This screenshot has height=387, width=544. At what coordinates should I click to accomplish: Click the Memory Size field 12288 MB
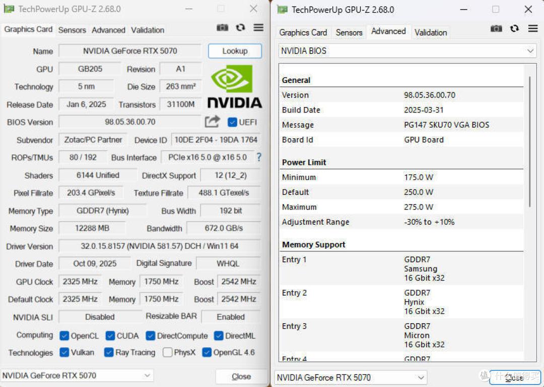click(x=92, y=228)
